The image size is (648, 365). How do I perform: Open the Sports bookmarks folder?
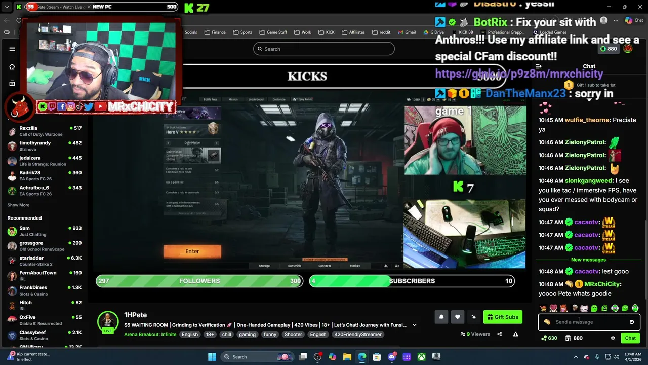tap(242, 32)
